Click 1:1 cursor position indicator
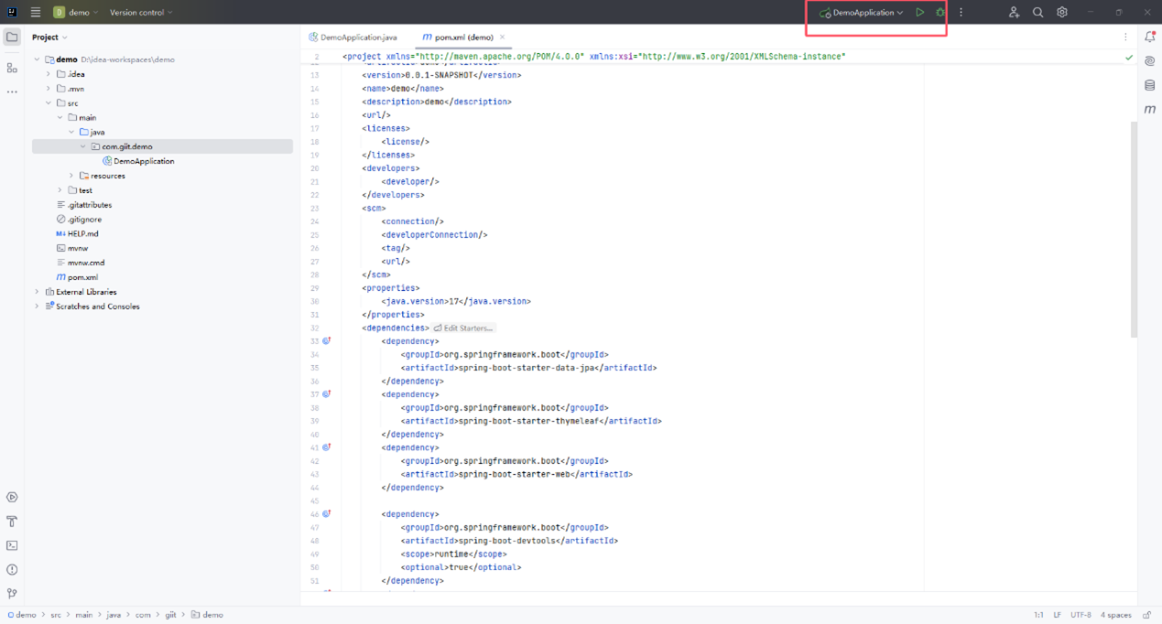1162x624 pixels. click(1038, 615)
